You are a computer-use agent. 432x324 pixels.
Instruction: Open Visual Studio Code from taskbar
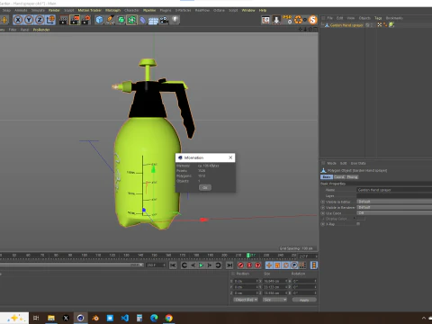click(x=125, y=318)
